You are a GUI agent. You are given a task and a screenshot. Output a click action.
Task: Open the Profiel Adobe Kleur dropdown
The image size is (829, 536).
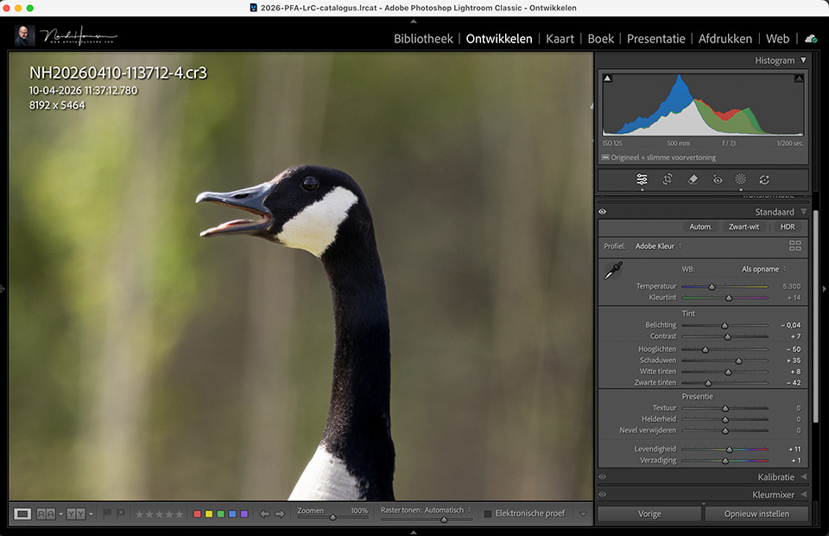coord(658,246)
